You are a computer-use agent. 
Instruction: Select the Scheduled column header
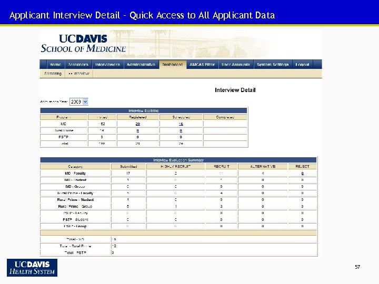pos(181,117)
